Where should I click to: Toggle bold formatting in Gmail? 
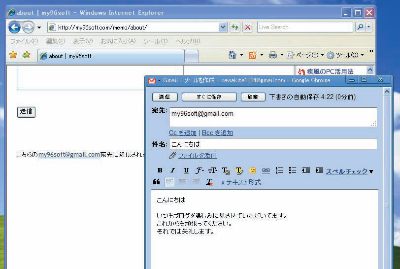(160, 170)
